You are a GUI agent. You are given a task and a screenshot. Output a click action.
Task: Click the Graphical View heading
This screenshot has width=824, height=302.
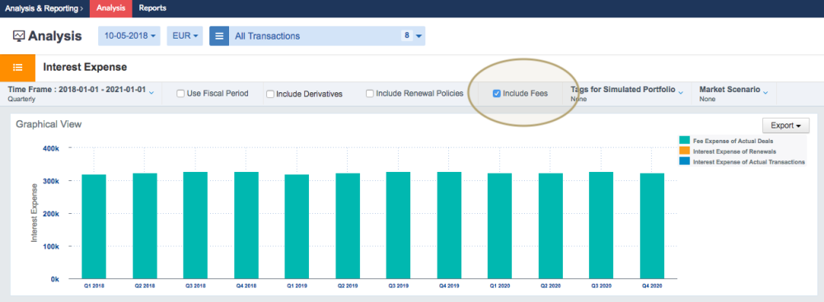click(49, 124)
